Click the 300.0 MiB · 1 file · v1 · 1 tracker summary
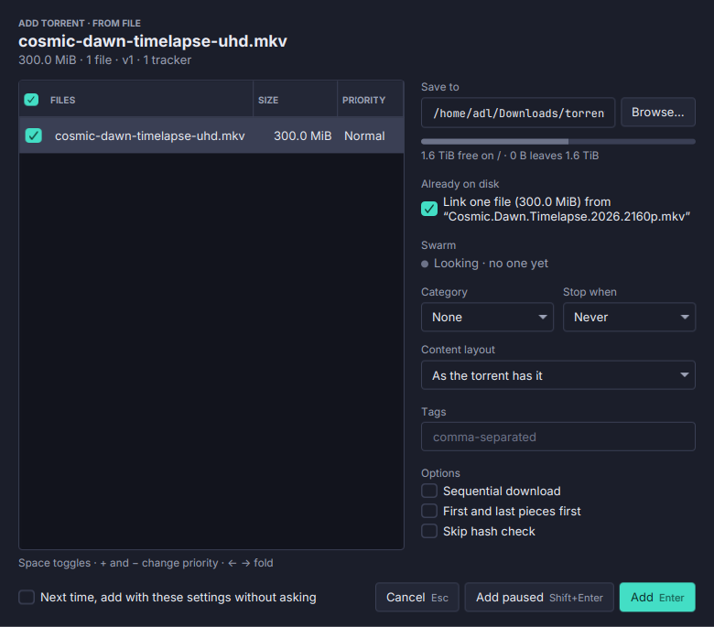This screenshot has width=714, height=627. (x=104, y=60)
